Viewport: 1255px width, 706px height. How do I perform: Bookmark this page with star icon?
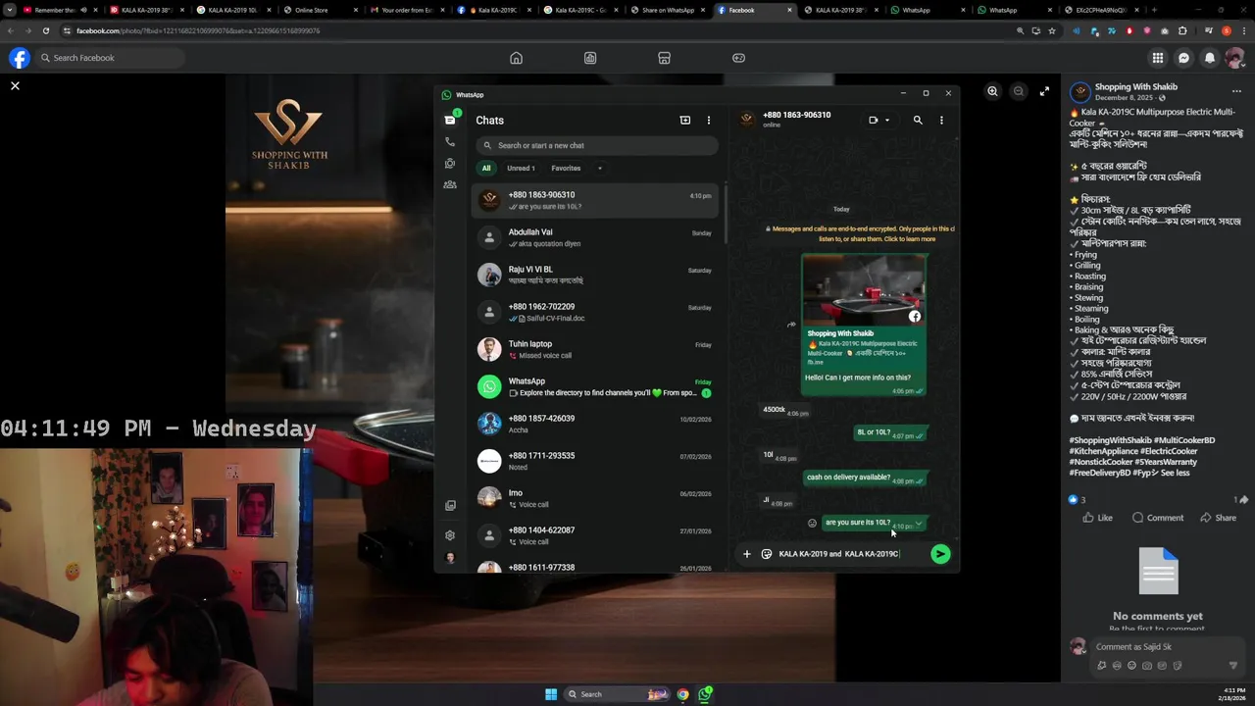coord(1052,30)
